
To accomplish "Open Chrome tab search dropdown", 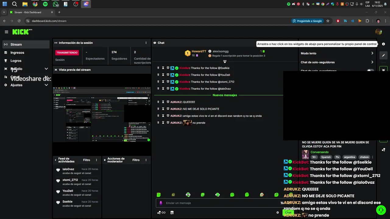I will coord(4,12).
